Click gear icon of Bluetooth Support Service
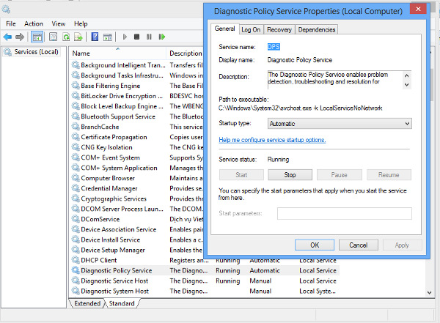The width and height of the screenshot is (440, 323). (x=76, y=116)
